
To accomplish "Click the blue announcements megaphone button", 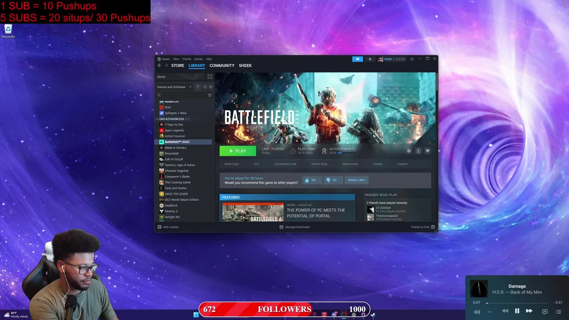I will (x=357, y=59).
